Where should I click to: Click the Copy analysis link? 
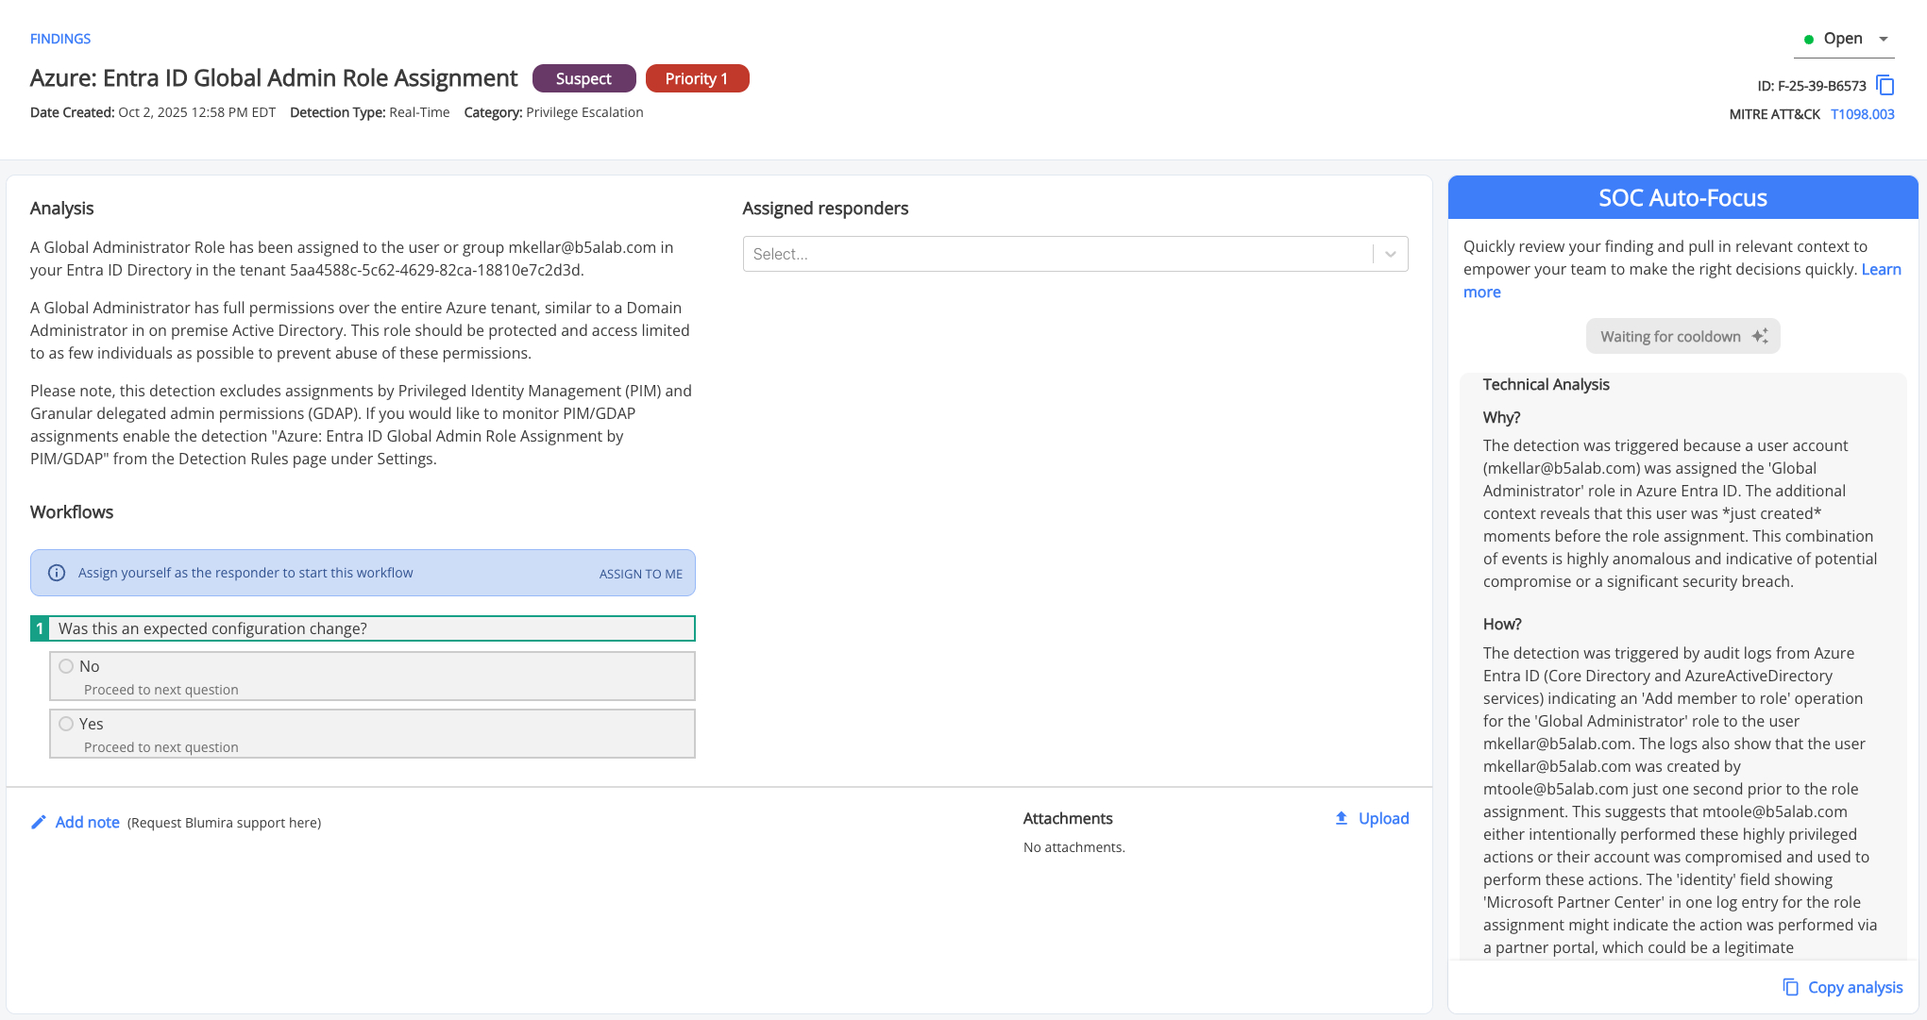[x=1854, y=987]
